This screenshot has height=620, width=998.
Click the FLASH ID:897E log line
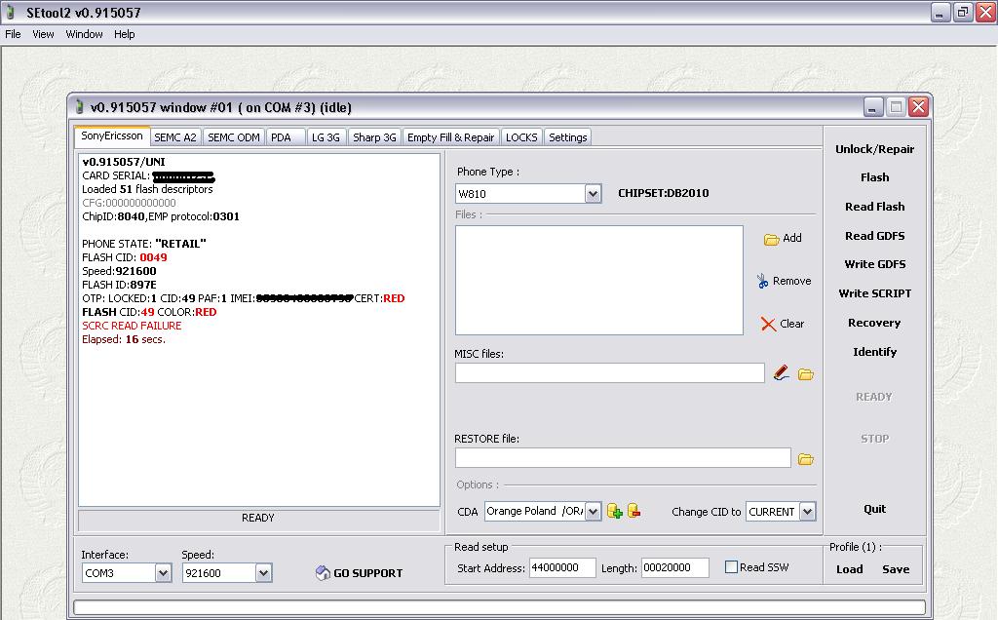[119, 285]
